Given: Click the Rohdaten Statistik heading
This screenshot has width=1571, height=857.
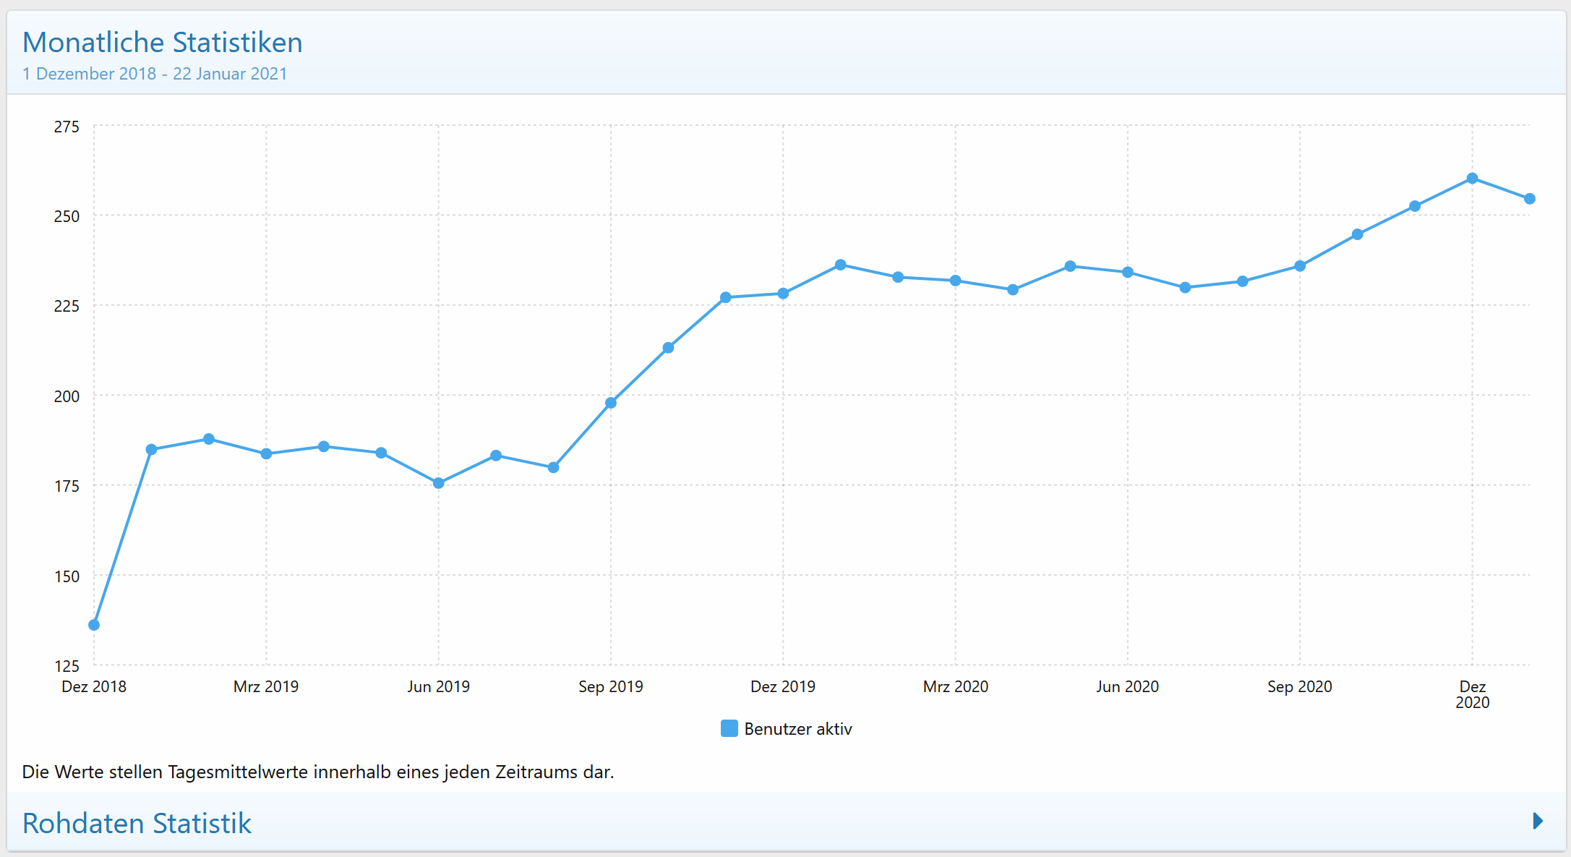Looking at the screenshot, I should 137,823.
